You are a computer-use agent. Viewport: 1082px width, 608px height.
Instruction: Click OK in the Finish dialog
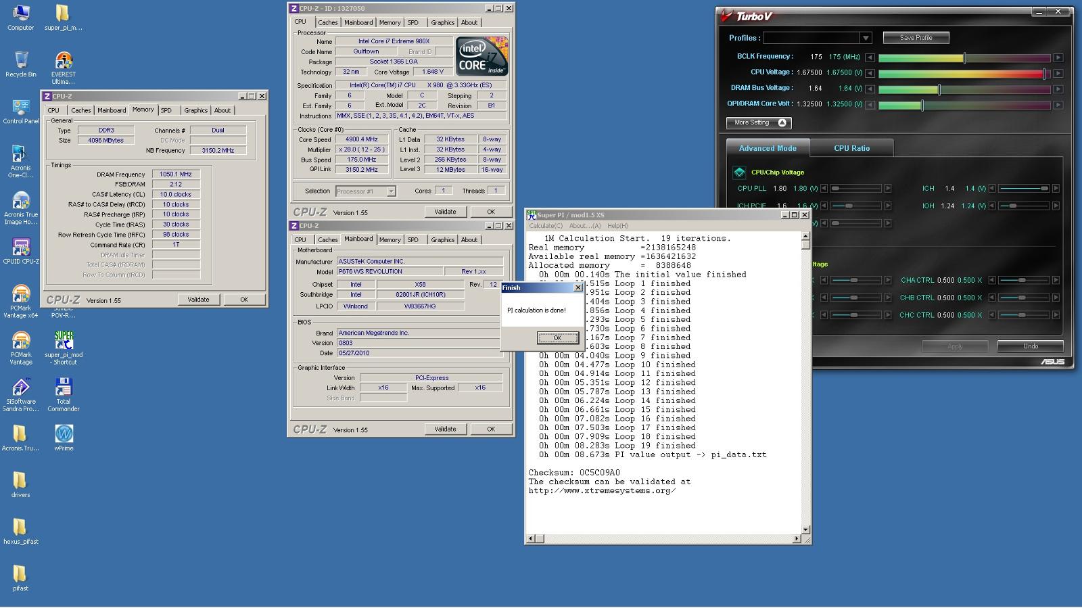point(557,337)
